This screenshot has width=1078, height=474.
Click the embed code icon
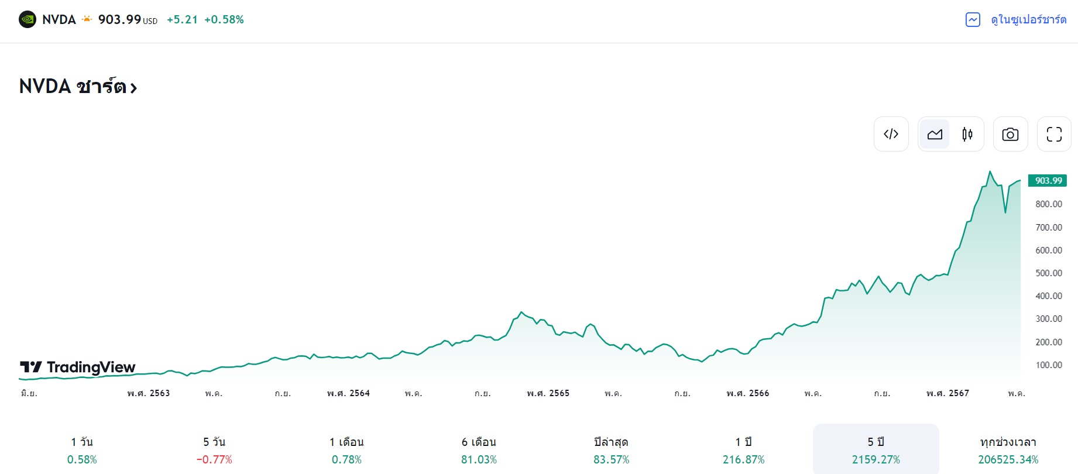click(891, 134)
